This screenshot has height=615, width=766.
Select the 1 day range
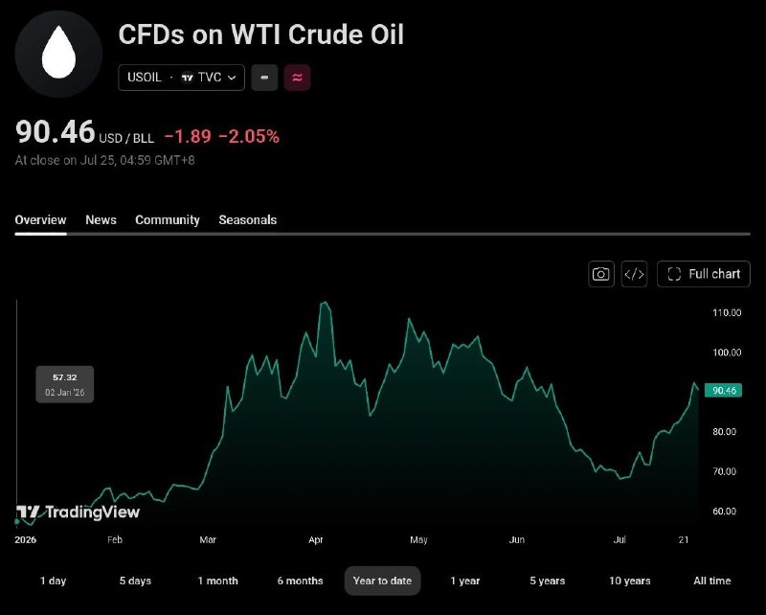point(53,581)
